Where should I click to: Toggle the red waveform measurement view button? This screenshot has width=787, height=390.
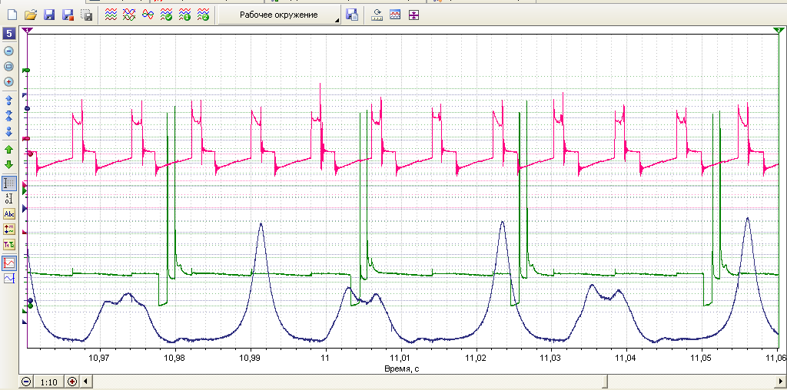click(x=9, y=263)
